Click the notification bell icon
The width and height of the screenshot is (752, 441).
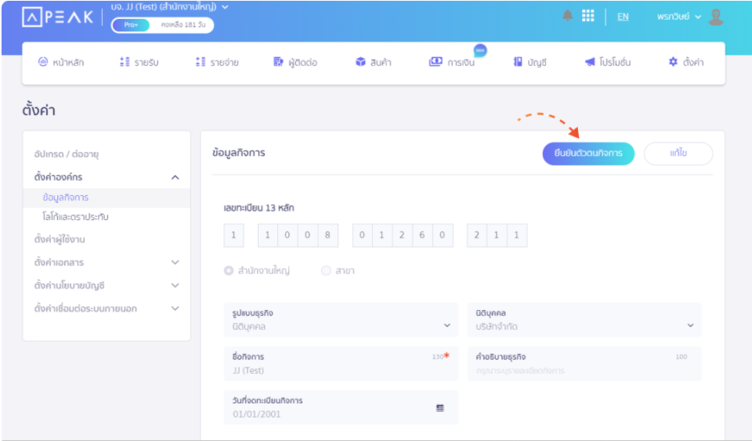(x=567, y=16)
